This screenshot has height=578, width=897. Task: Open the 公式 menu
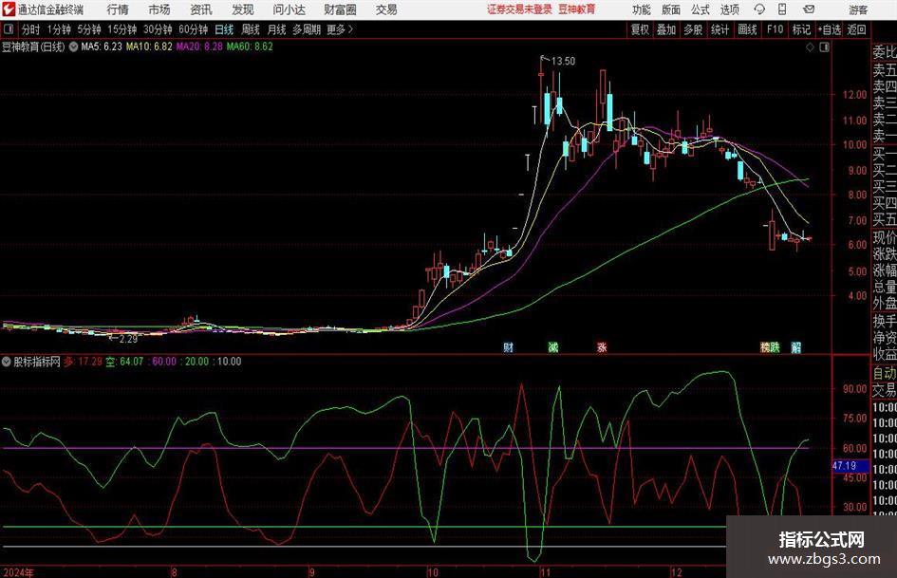701,9
